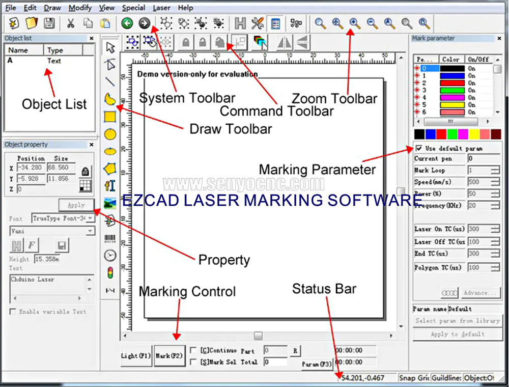This screenshot has width=509, height=387.
Task: Select the Circle draw tool
Action: click(x=110, y=134)
